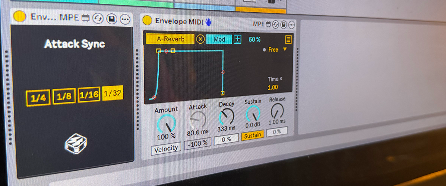The height and width of the screenshot is (186, 446).
Task: Click the 0.0 dB sustain value
Action: [253, 125]
